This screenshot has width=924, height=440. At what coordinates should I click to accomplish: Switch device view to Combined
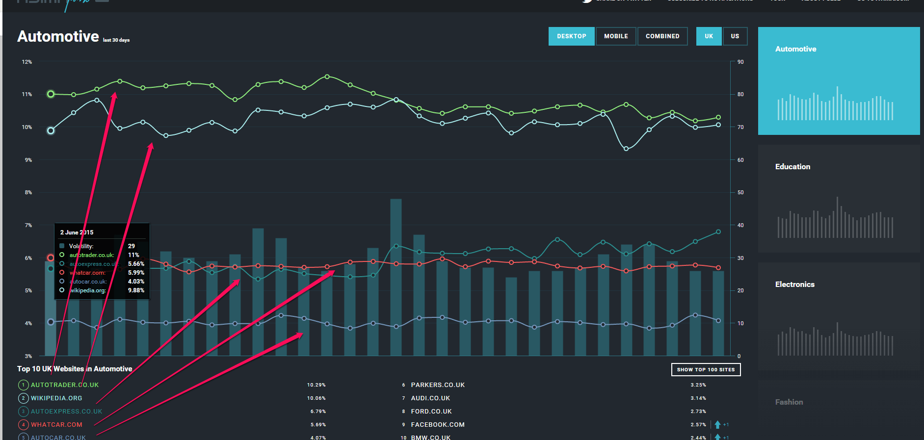tap(662, 36)
